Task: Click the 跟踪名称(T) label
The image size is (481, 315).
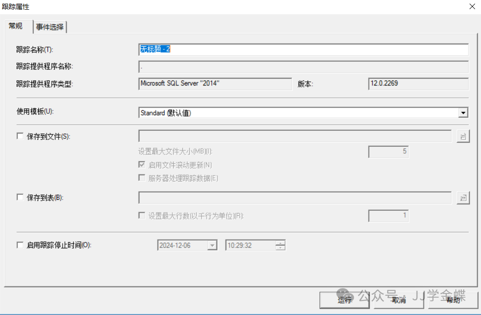Action: [x=35, y=50]
